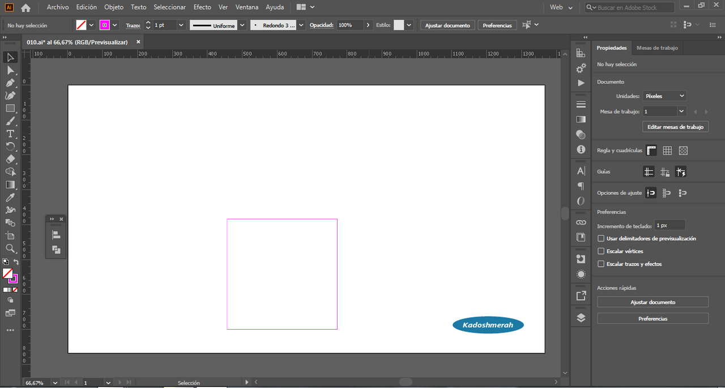This screenshot has height=388, width=725.
Task: Open the Archivo menu
Action: point(58,7)
